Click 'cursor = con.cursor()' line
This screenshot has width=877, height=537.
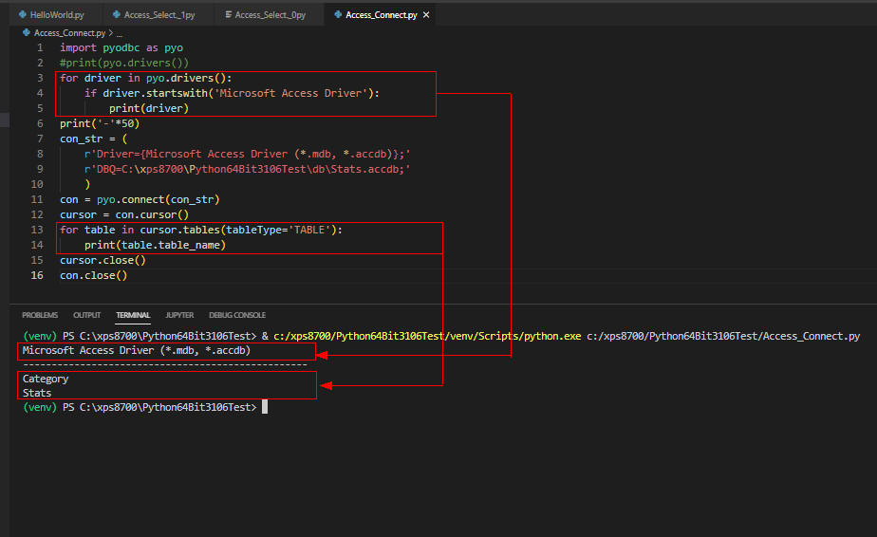(124, 214)
